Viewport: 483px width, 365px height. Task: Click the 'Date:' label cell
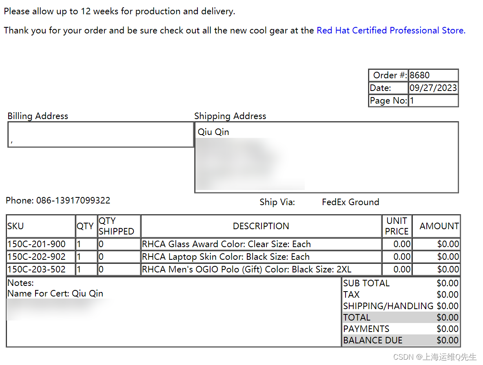coord(388,88)
